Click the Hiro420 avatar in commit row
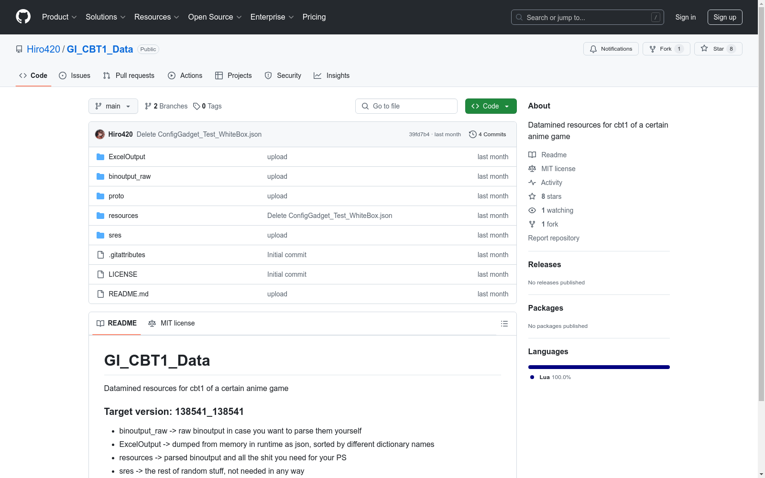 click(100, 134)
